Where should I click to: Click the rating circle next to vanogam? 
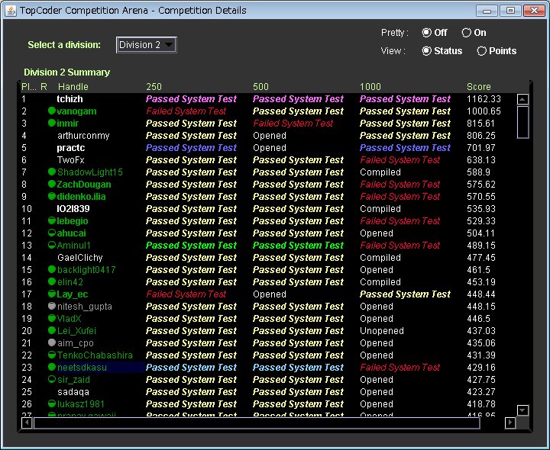[x=52, y=111]
